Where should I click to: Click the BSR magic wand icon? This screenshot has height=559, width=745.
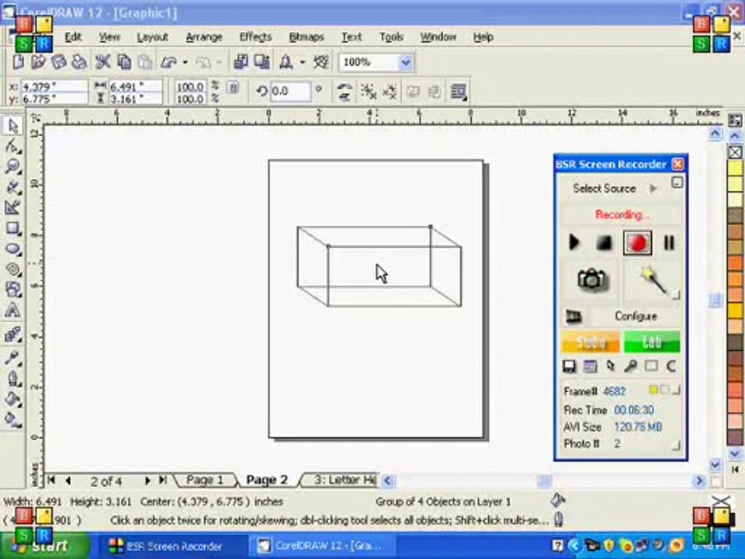tap(653, 279)
